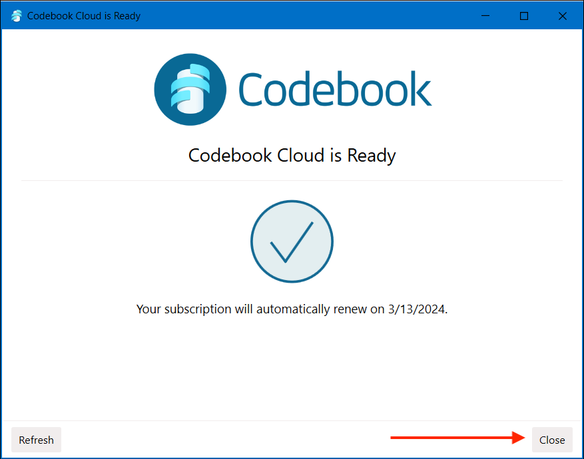Screen dimensions: 584x459
Task: Click the Close button at bottom
Action: pos(551,440)
